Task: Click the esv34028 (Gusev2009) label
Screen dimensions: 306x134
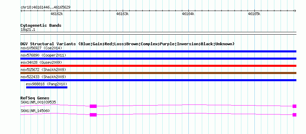Action: tap(41, 62)
